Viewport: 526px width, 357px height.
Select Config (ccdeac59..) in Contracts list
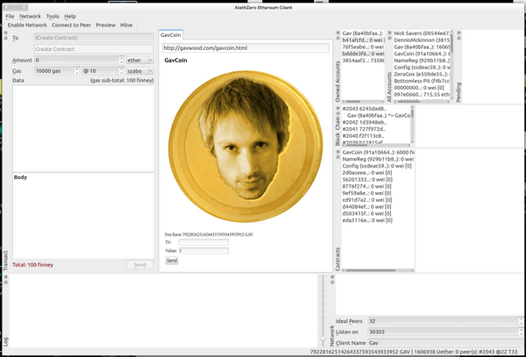(x=378, y=166)
